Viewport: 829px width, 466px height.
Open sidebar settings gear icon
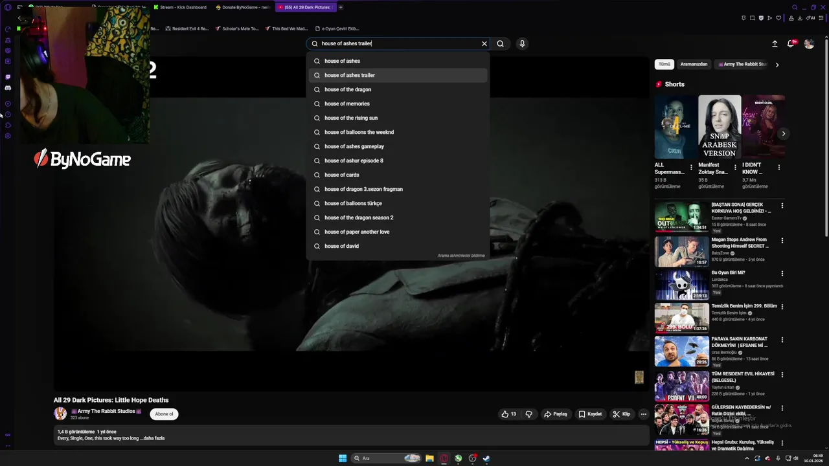8,136
